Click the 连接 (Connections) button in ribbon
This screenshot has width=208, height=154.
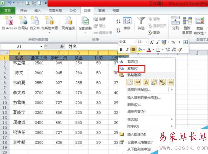pos(99,19)
